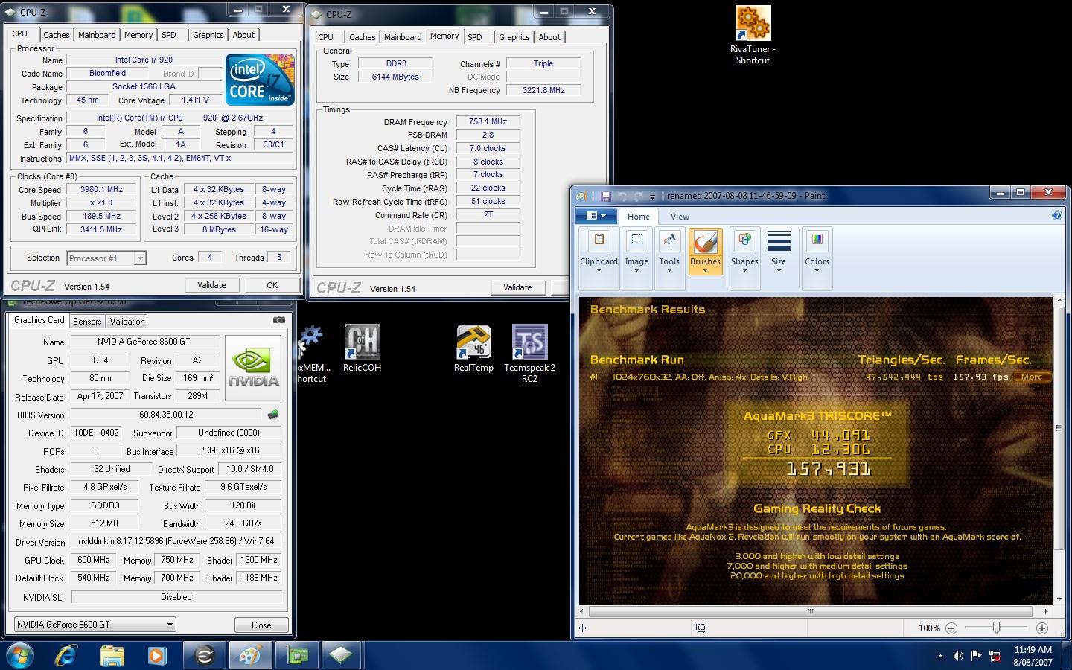Click the Close button in GPU-Z
This screenshot has width=1072, height=670.
point(261,625)
